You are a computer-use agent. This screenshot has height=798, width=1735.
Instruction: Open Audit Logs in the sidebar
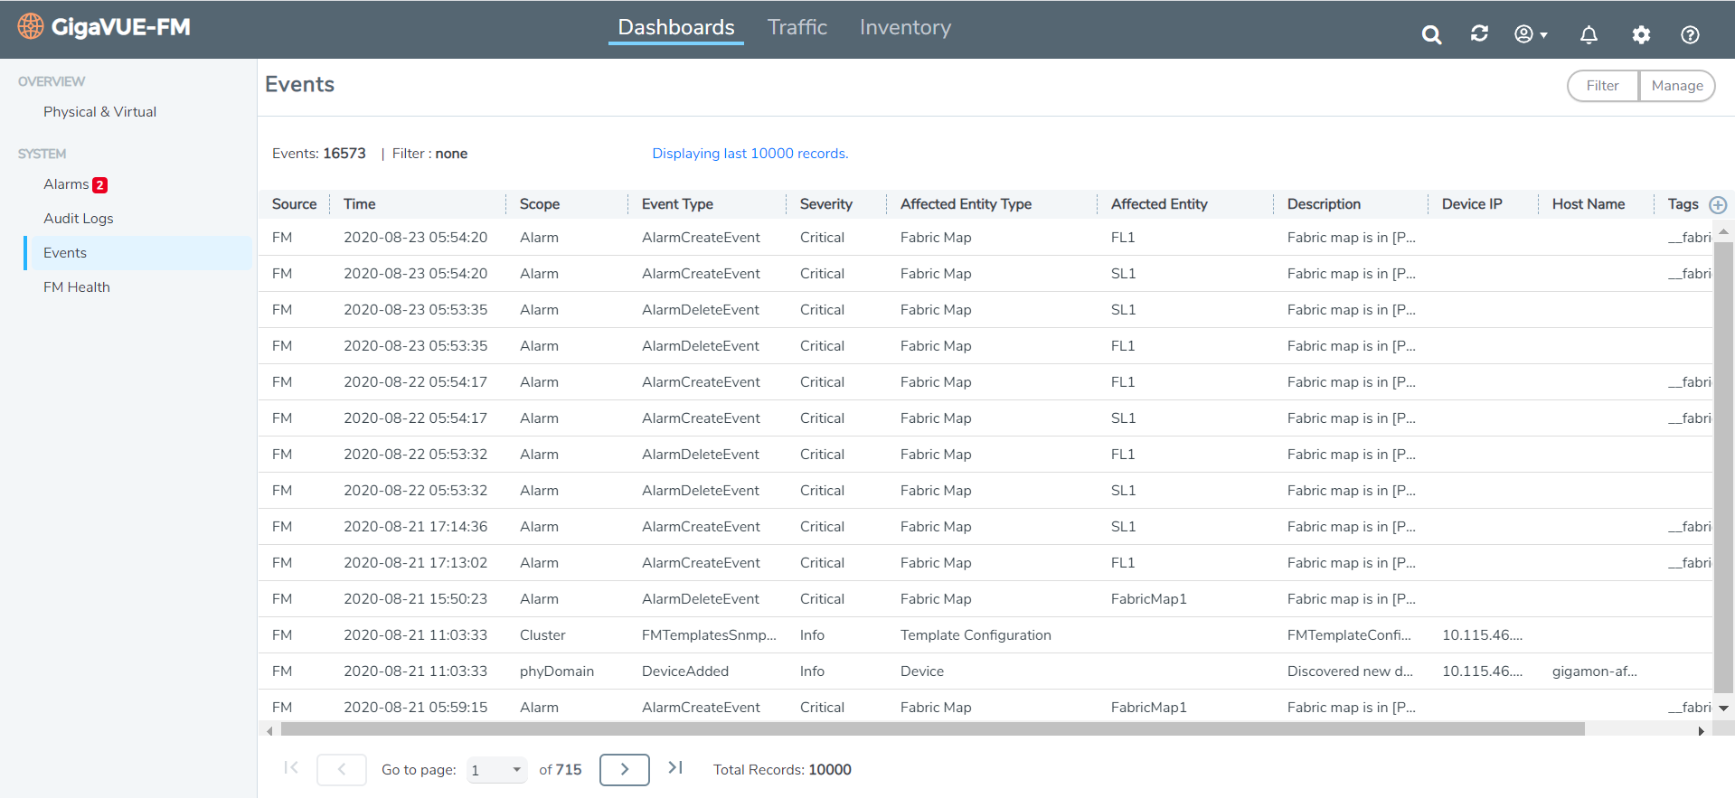tap(79, 218)
